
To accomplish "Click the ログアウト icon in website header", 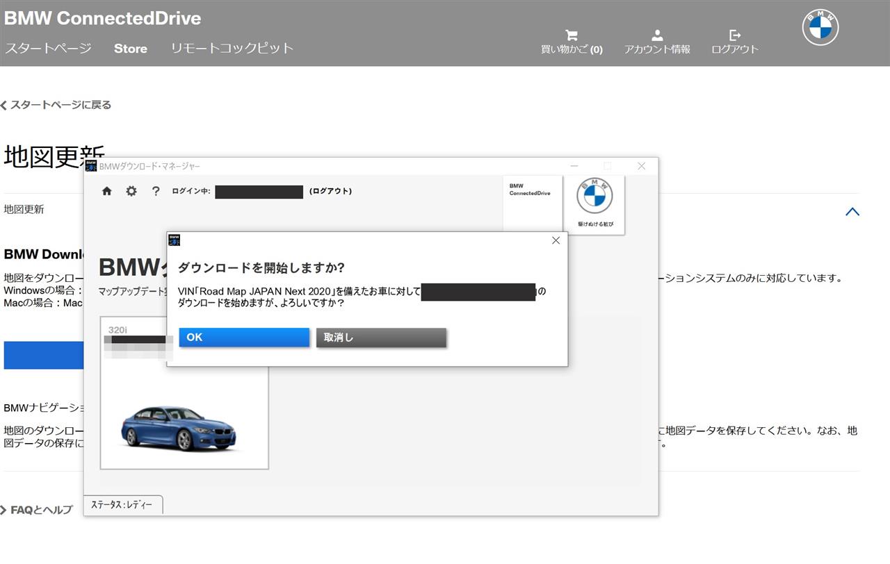I will point(735,41).
